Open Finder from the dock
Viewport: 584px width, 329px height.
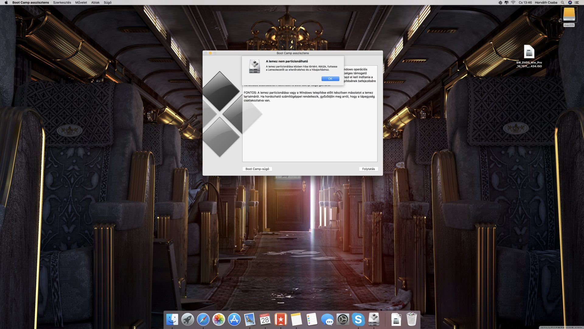coord(172,319)
